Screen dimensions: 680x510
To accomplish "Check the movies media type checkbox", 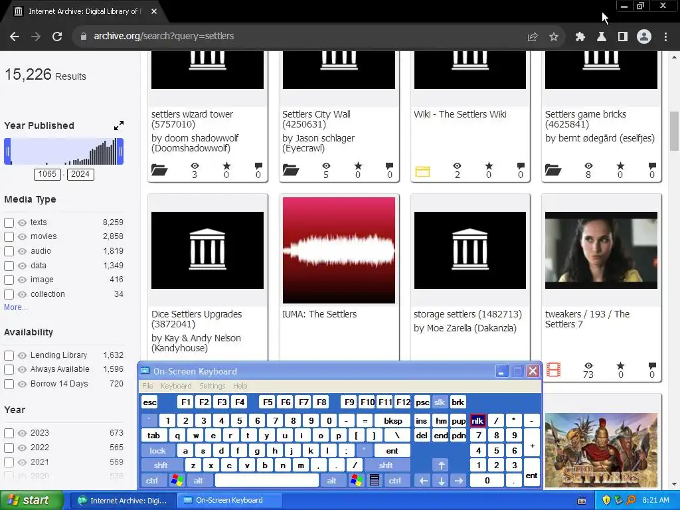I will coord(9,237).
